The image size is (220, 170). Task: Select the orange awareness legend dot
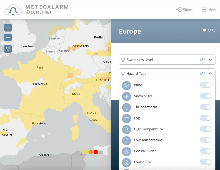point(91,152)
